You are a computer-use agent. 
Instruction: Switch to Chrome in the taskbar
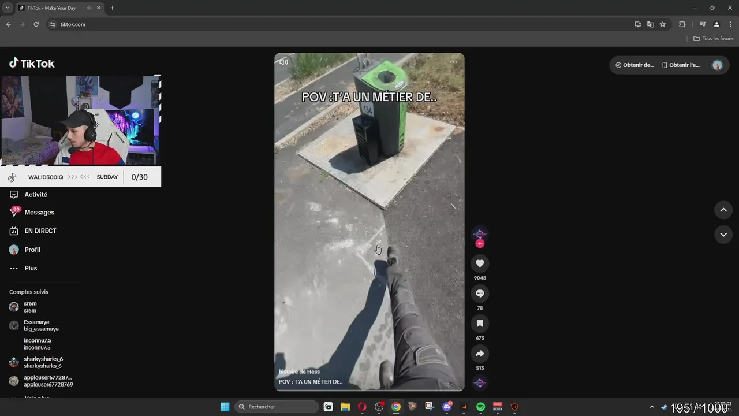(395, 407)
